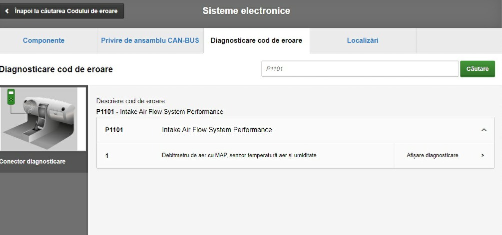Screen dimensions: 502x235
Task: Click the right arrow beside Afișare diagnosticare
Action: [483, 155]
